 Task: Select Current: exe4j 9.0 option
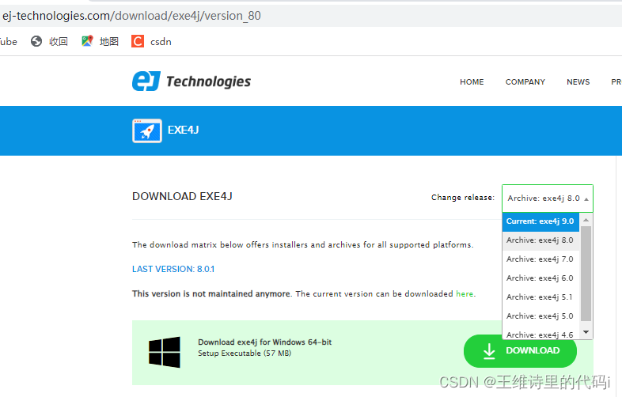540,221
